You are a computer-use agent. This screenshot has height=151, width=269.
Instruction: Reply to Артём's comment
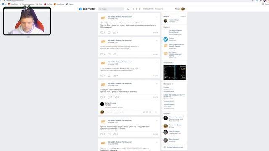119,107
